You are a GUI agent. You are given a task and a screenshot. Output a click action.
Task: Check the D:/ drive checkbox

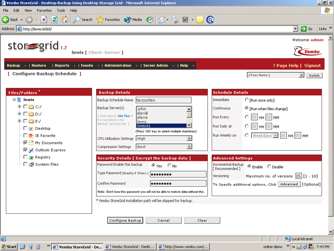pyautogui.click(x=25, y=114)
